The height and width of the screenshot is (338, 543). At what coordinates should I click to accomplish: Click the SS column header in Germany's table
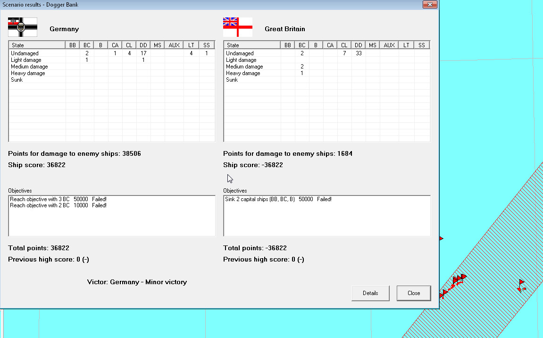coord(207,45)
